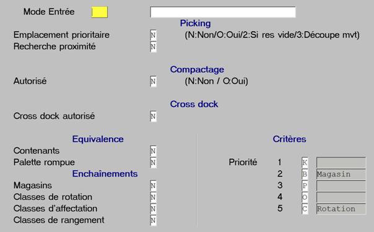Click the Compactage Autorisé N field
Screen dimensions: 374x232
154,82
